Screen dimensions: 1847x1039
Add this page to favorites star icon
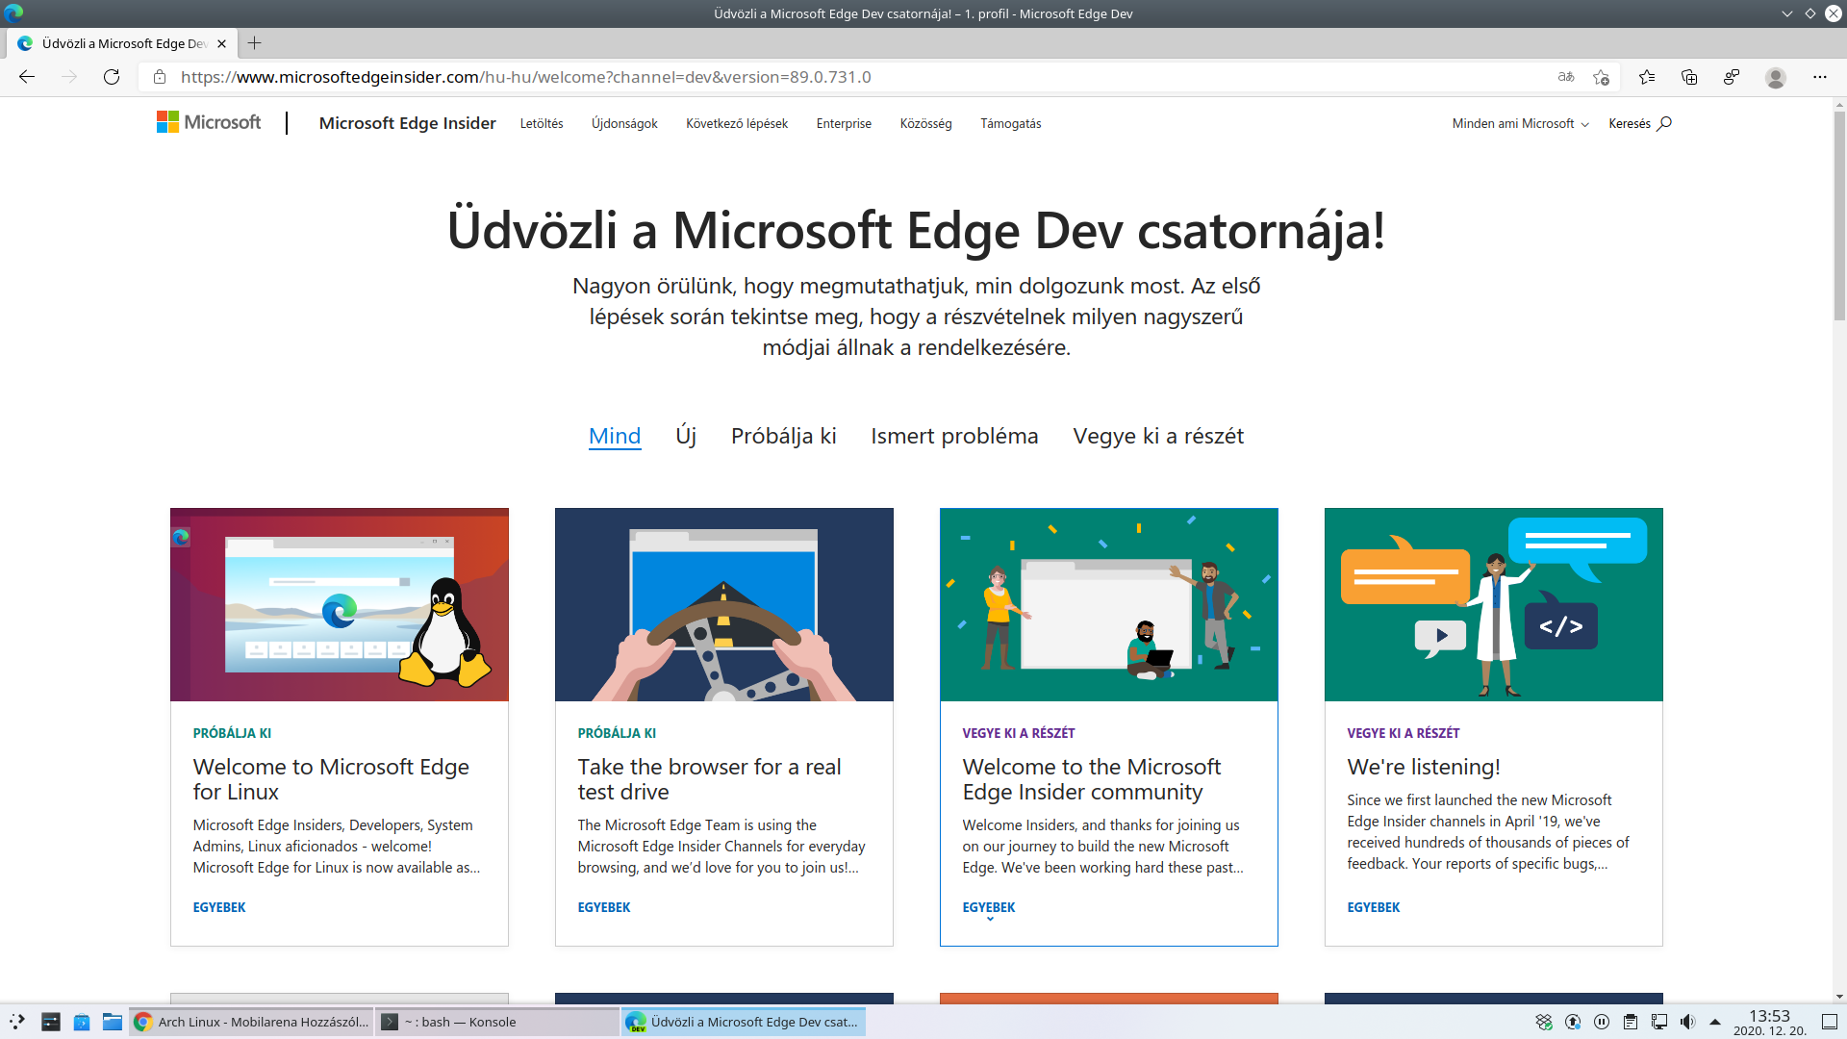click(1601, 77)
